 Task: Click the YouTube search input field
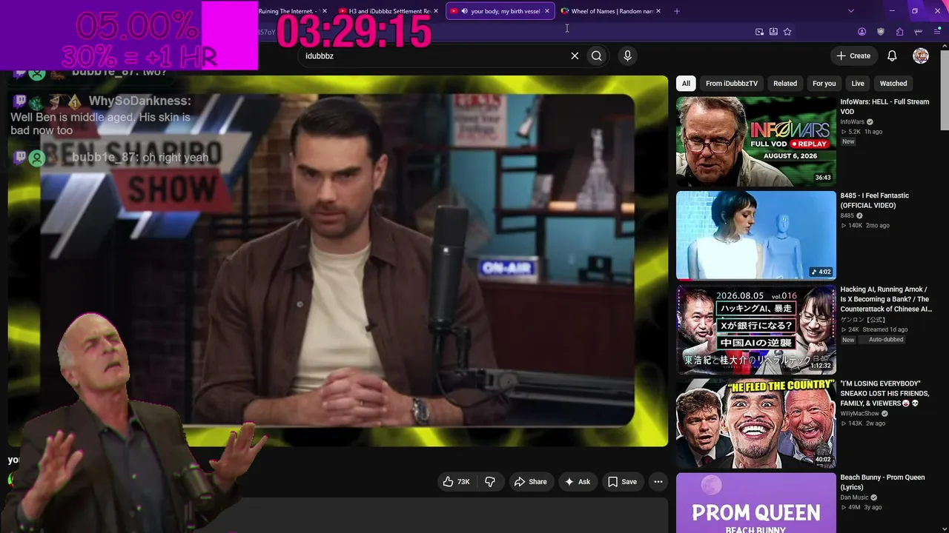[x=434, y=56]
